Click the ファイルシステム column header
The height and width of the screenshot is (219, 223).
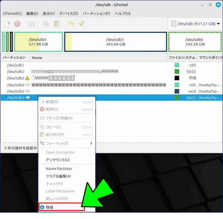[x=182, y=58]
